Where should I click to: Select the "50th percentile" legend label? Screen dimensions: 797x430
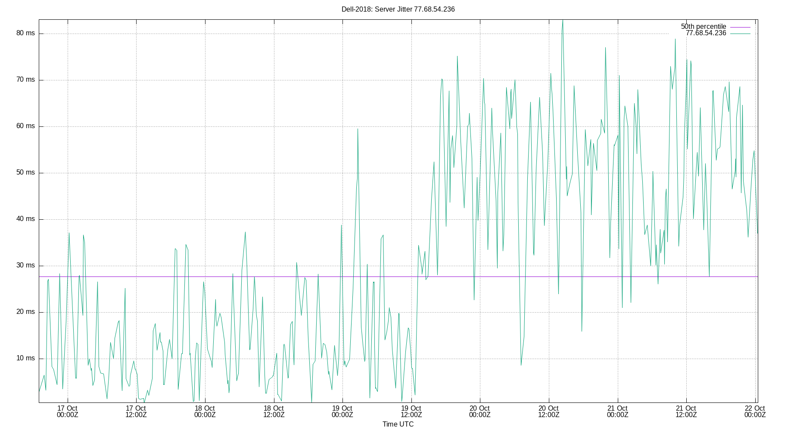pos(704,27)
